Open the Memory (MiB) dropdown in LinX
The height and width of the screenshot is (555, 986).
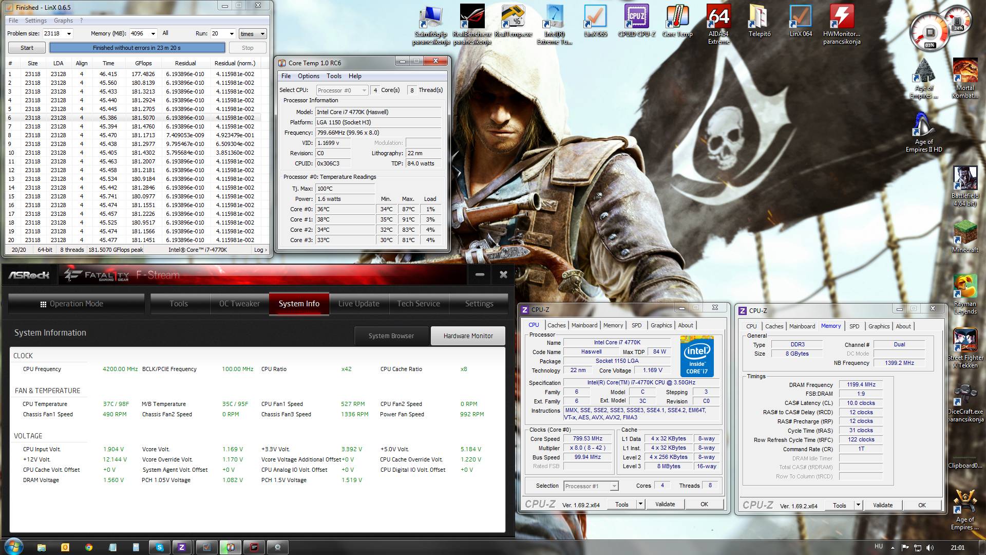(x=153, y=33)
